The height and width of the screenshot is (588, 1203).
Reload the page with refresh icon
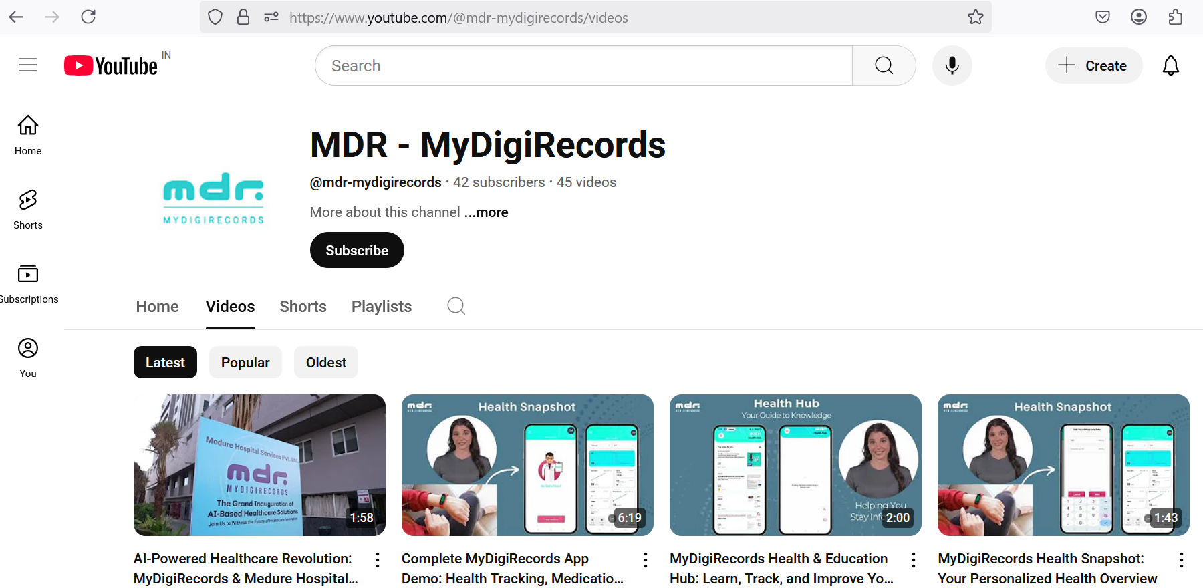(x=88, y=17)
